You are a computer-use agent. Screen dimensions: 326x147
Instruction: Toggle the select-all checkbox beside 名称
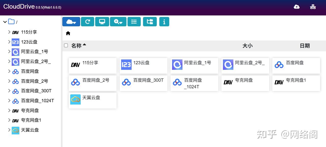66,45
